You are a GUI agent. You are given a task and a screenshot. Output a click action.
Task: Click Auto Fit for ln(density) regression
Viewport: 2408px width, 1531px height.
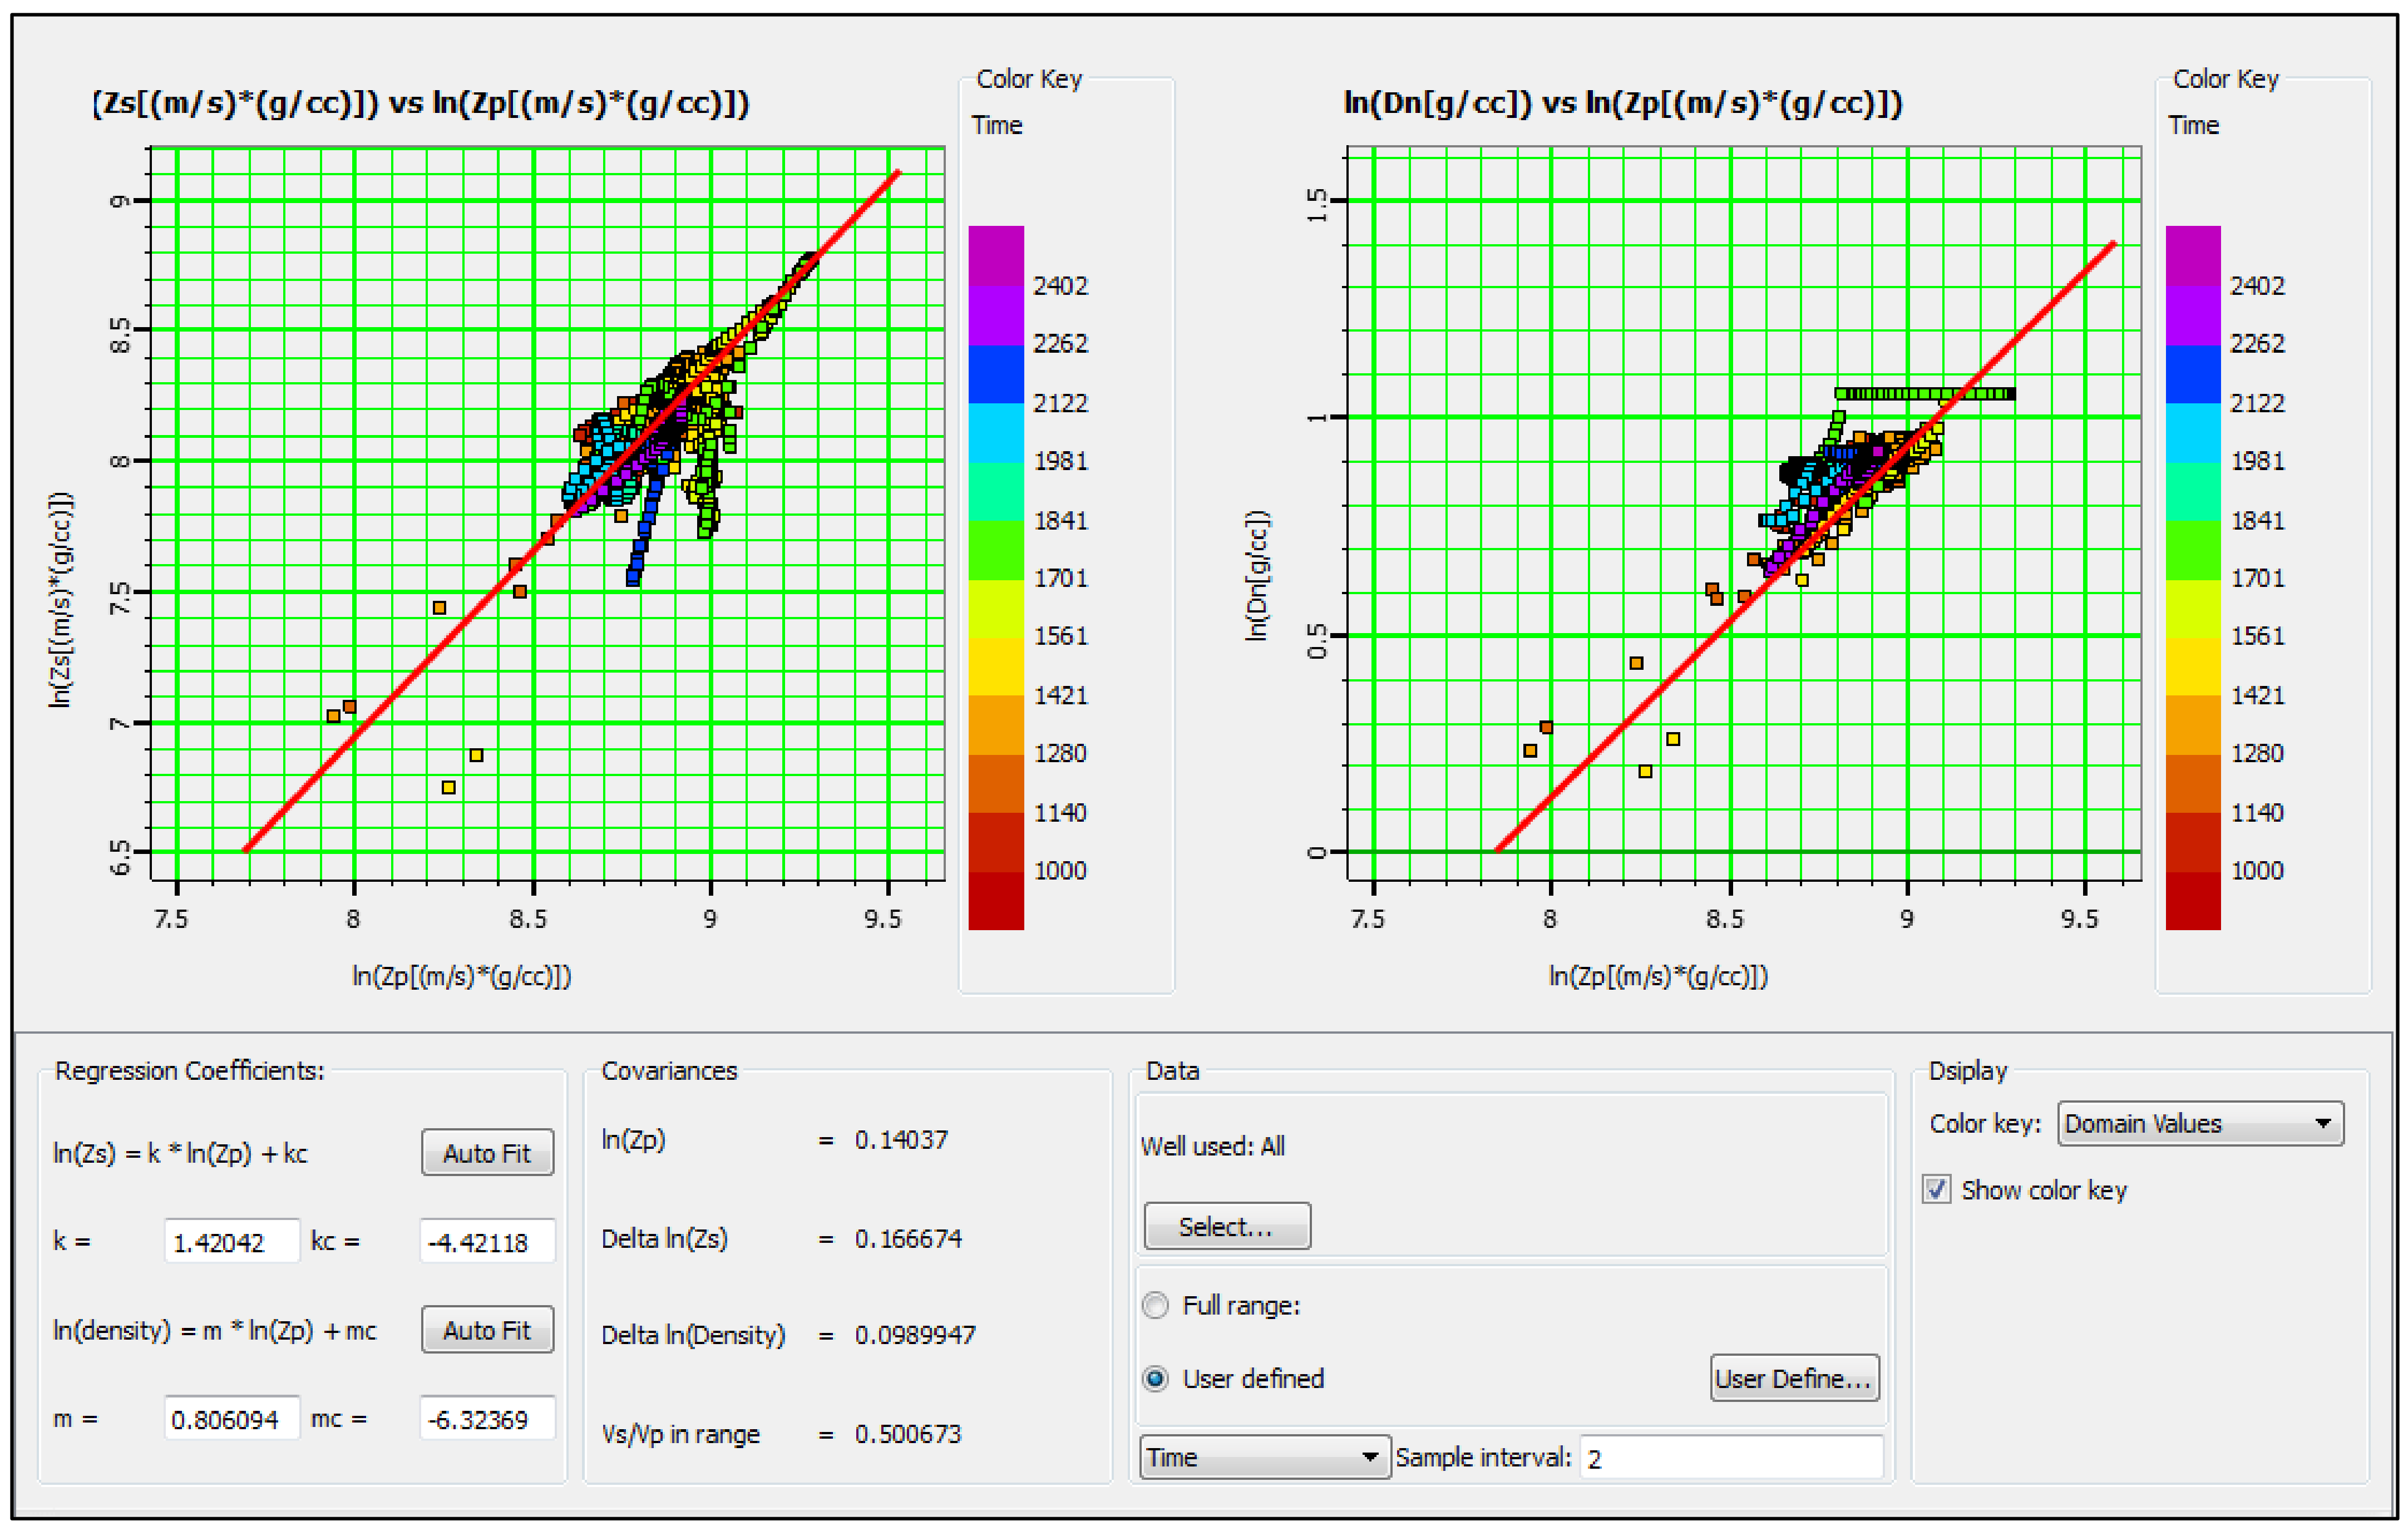pyautogui.click(x=487, y=1330)
